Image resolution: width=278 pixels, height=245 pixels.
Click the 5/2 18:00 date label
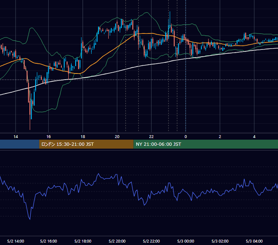click(83, 241)
